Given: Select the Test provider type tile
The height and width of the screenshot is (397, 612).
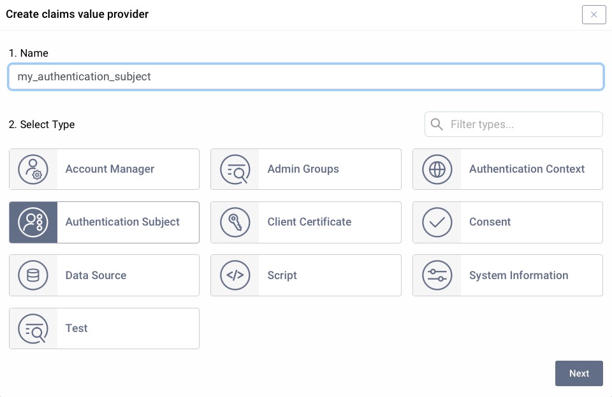Looking at the screenshot, I should (104, 328).
